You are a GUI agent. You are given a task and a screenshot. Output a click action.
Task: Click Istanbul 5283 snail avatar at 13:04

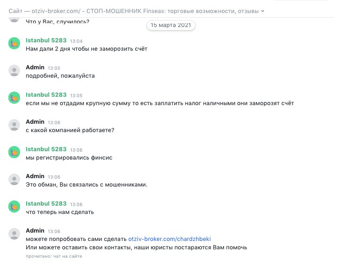pos(14,43)
